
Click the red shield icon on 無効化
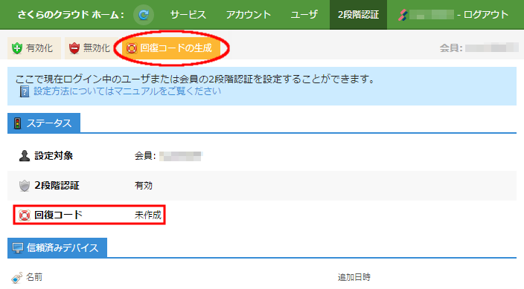pos(74,48)
